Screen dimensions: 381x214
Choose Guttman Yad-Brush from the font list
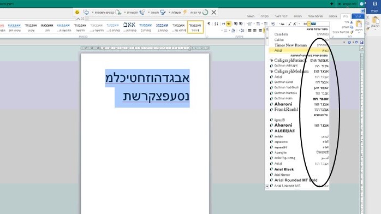click(299, 87)
